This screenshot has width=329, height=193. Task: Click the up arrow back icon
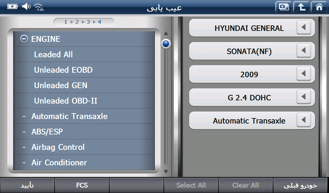click(301, 7)
